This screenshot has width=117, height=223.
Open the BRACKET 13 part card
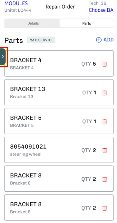click(59, 92)
